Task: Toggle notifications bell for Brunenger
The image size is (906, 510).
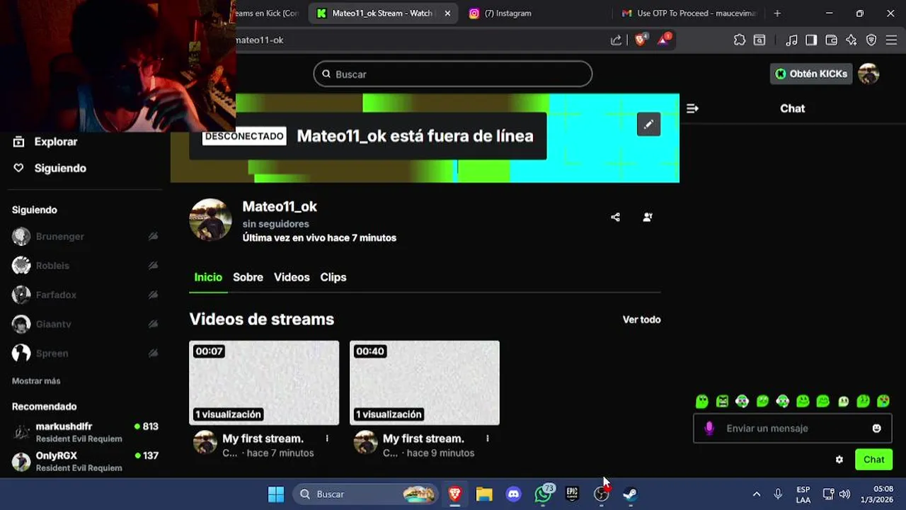Action: 153,237
